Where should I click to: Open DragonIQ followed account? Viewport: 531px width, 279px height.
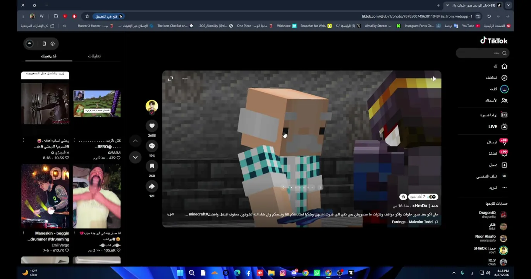[493, 215]
